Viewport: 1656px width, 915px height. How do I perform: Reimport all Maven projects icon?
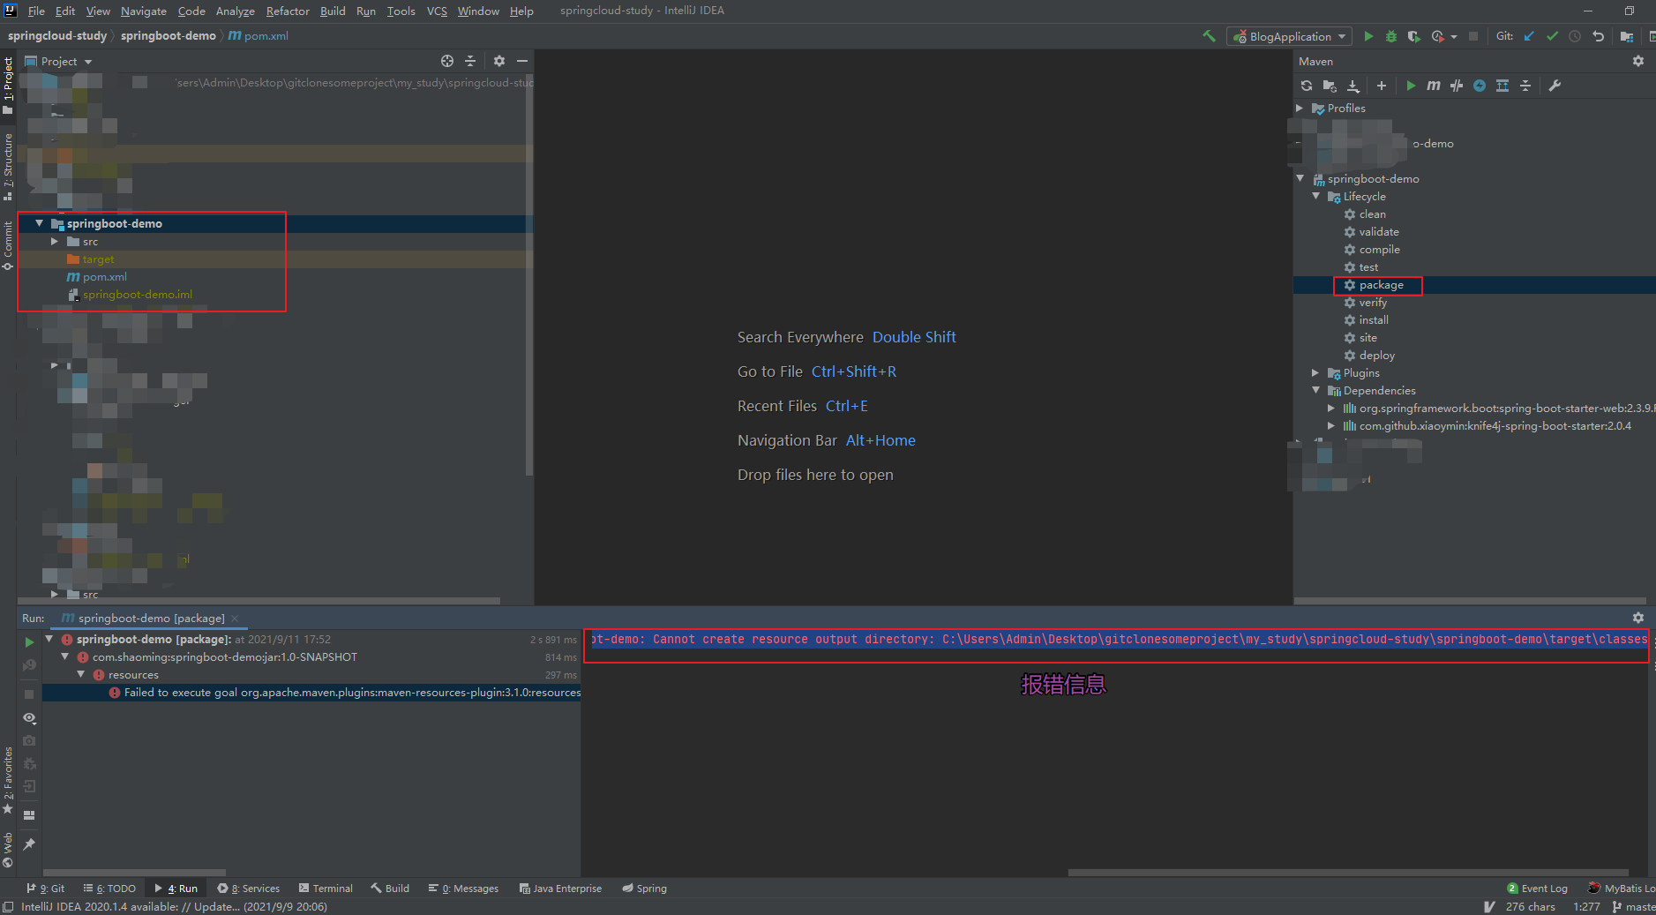(x=1307, y=86)
